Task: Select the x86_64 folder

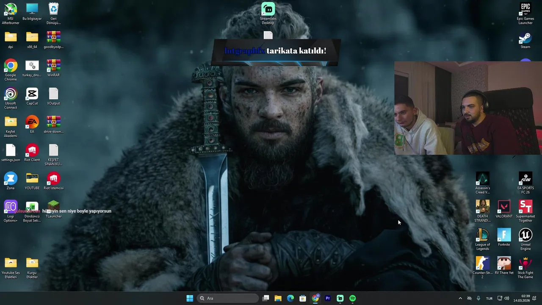Action: [x=32, y=40]
